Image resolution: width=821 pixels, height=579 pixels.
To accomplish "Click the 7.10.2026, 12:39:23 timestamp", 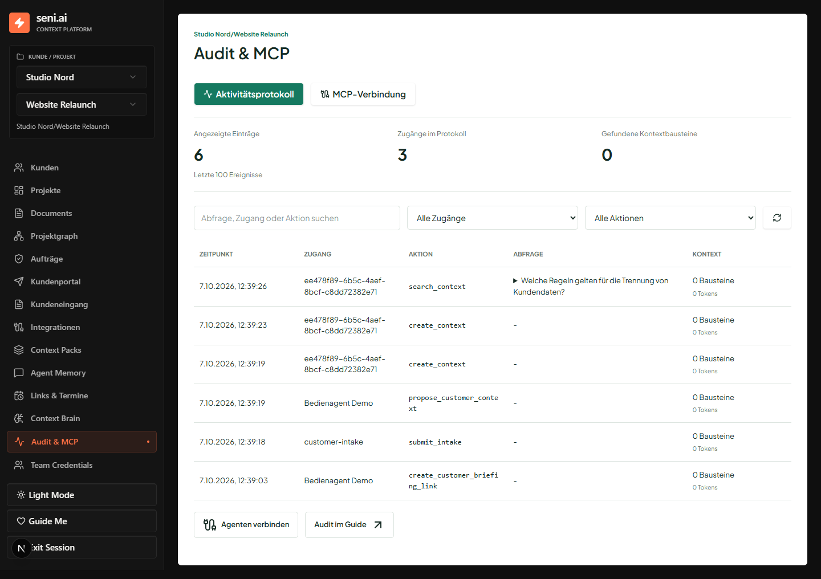I will tap(233, 325).
